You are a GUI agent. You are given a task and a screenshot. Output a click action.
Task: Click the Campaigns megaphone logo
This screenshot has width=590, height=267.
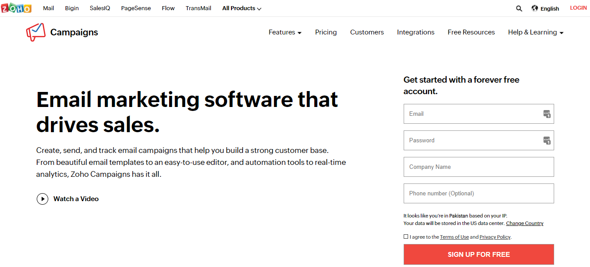tap(36, 32)
